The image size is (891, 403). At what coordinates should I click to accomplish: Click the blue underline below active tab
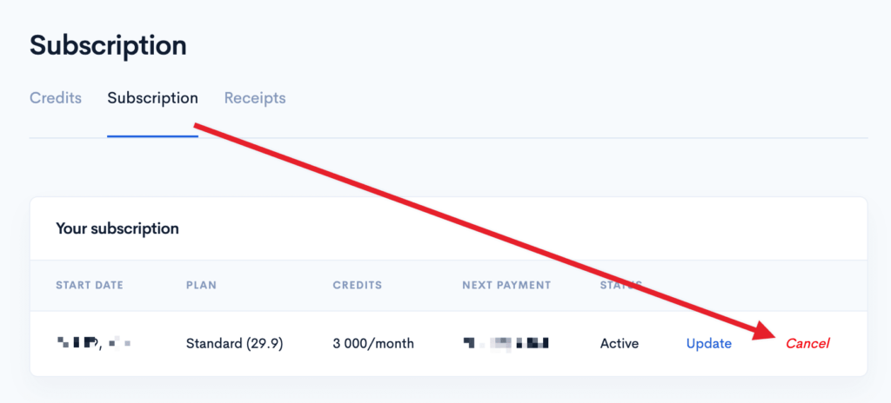152,136
